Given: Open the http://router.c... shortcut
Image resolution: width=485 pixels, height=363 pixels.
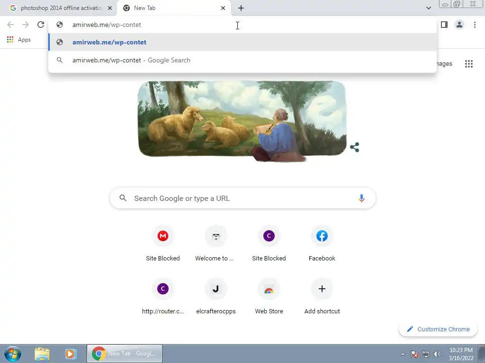Looking at the screenshot, I should [x=163, y=297].
